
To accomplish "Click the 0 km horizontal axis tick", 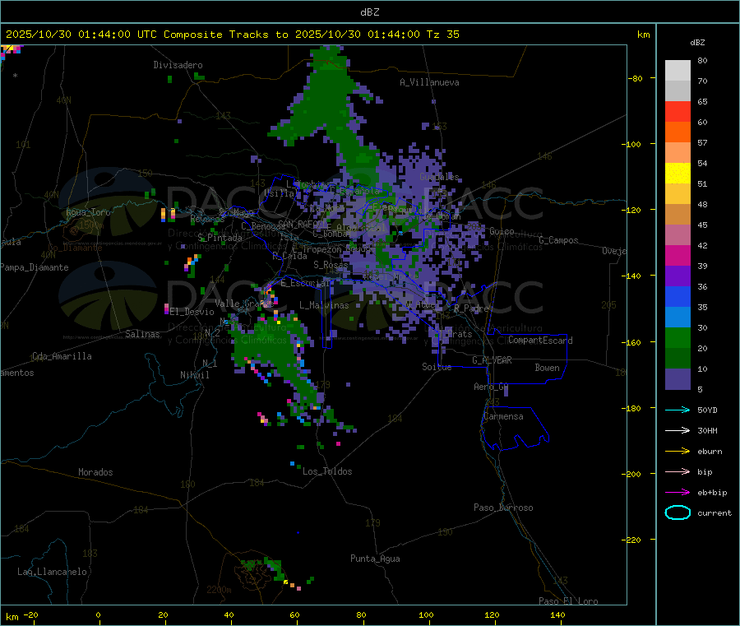I will tap(98, 615).
